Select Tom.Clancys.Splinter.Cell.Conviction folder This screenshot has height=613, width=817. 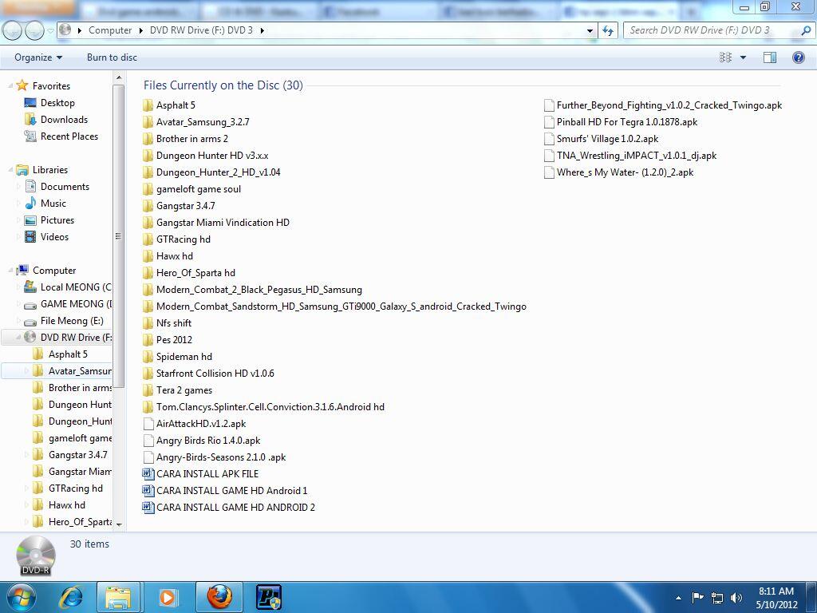[x=263, y=406]
